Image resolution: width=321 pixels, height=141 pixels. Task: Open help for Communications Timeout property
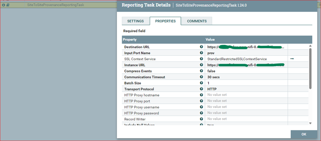[x=201, y=77]
